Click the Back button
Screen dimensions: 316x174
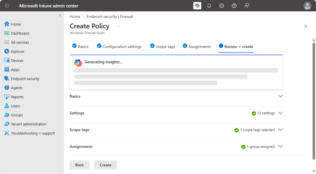(x=79, y=165)
